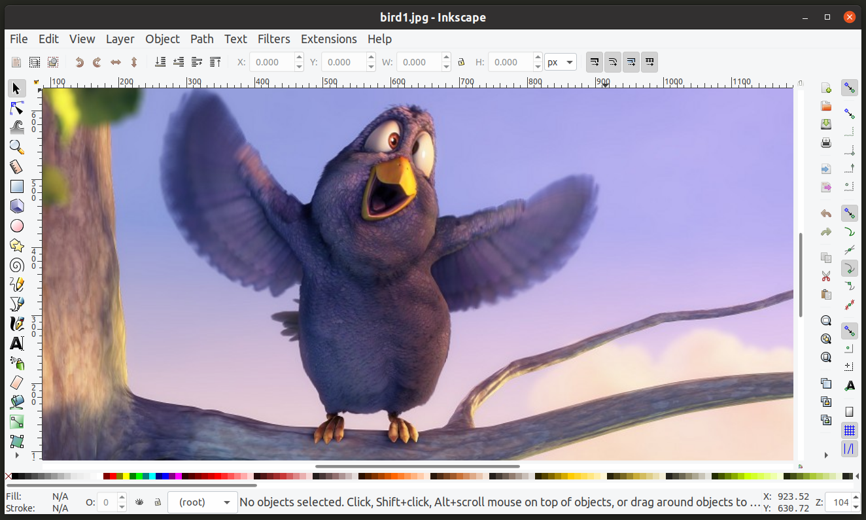Viewport: 866px width, 520px height.
Task: Click the zoom percentage input field
Action: click(839, 502)
